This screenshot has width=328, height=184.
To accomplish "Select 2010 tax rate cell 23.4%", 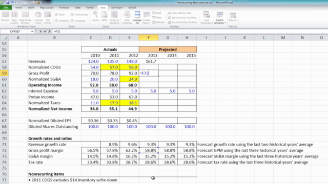I will pos(91,163).
